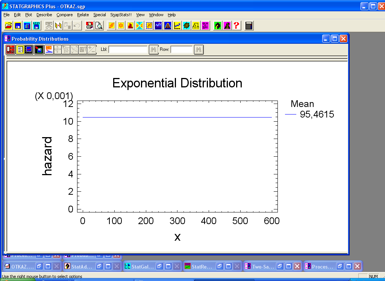Screen dimensions: 385x281
Task: Open tabular options yellow icon
Action: 20,50
